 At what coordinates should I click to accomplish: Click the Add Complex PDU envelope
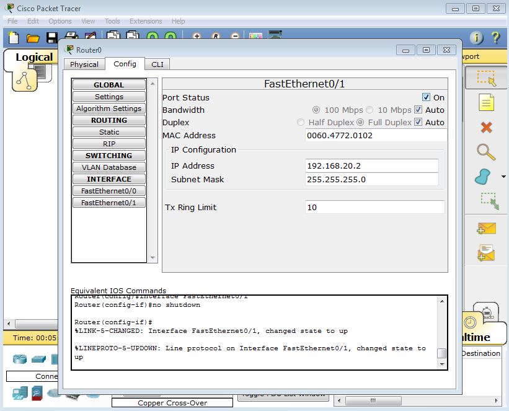[x=486, y=253]
